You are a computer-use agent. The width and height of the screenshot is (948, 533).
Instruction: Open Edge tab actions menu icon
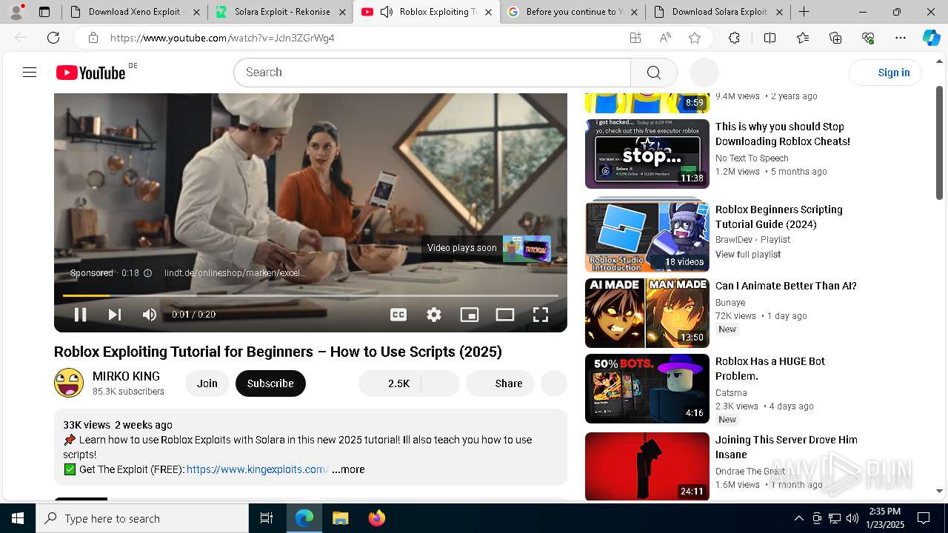44,12
